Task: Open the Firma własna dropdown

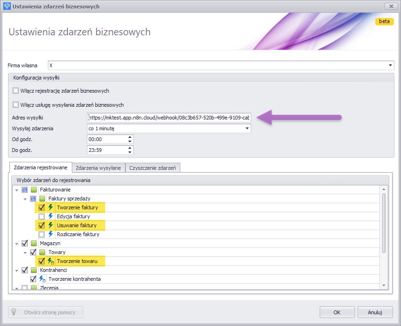Action: tap(390, 65)
